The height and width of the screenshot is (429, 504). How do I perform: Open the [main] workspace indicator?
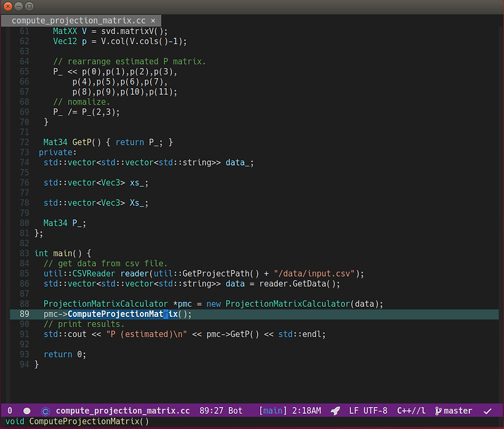[x=272, y=410]
